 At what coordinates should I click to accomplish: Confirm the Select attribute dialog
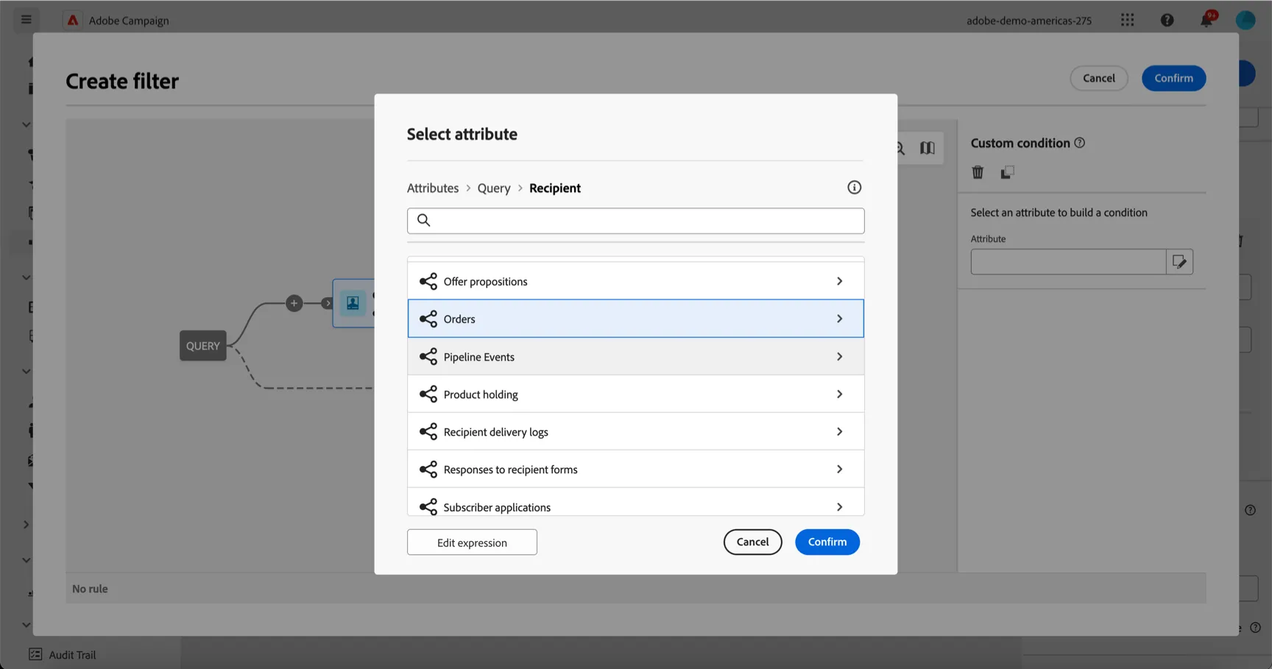[827, 542]
